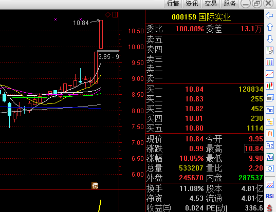Open the colored quote list grid icon
276x212 pixels.
point(270,62)
